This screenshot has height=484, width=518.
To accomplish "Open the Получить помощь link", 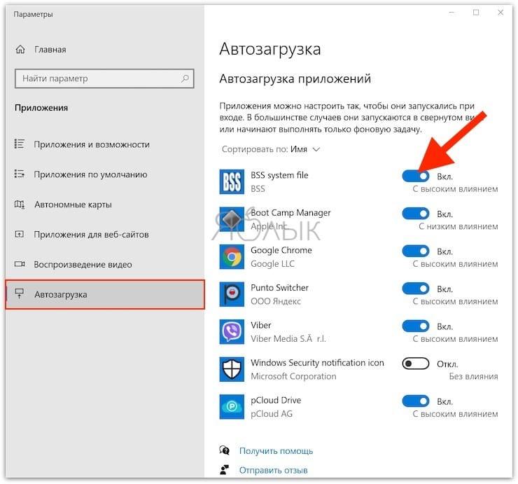I will pyautogui.click(x=276, y=451).
